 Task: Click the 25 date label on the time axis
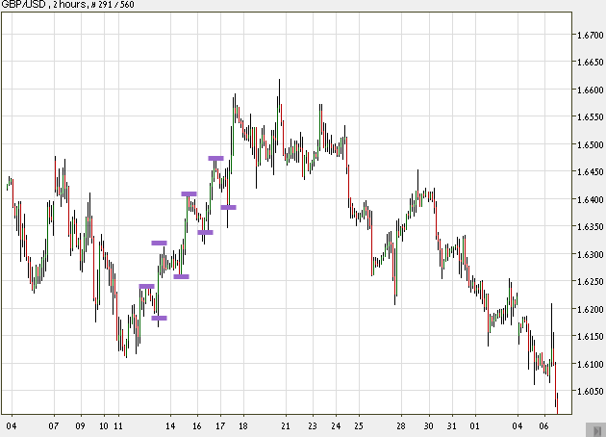[359, 426]
